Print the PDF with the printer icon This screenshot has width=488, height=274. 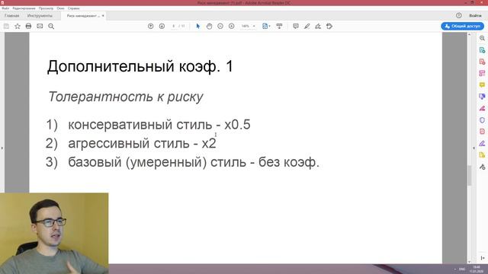point(28,26)
